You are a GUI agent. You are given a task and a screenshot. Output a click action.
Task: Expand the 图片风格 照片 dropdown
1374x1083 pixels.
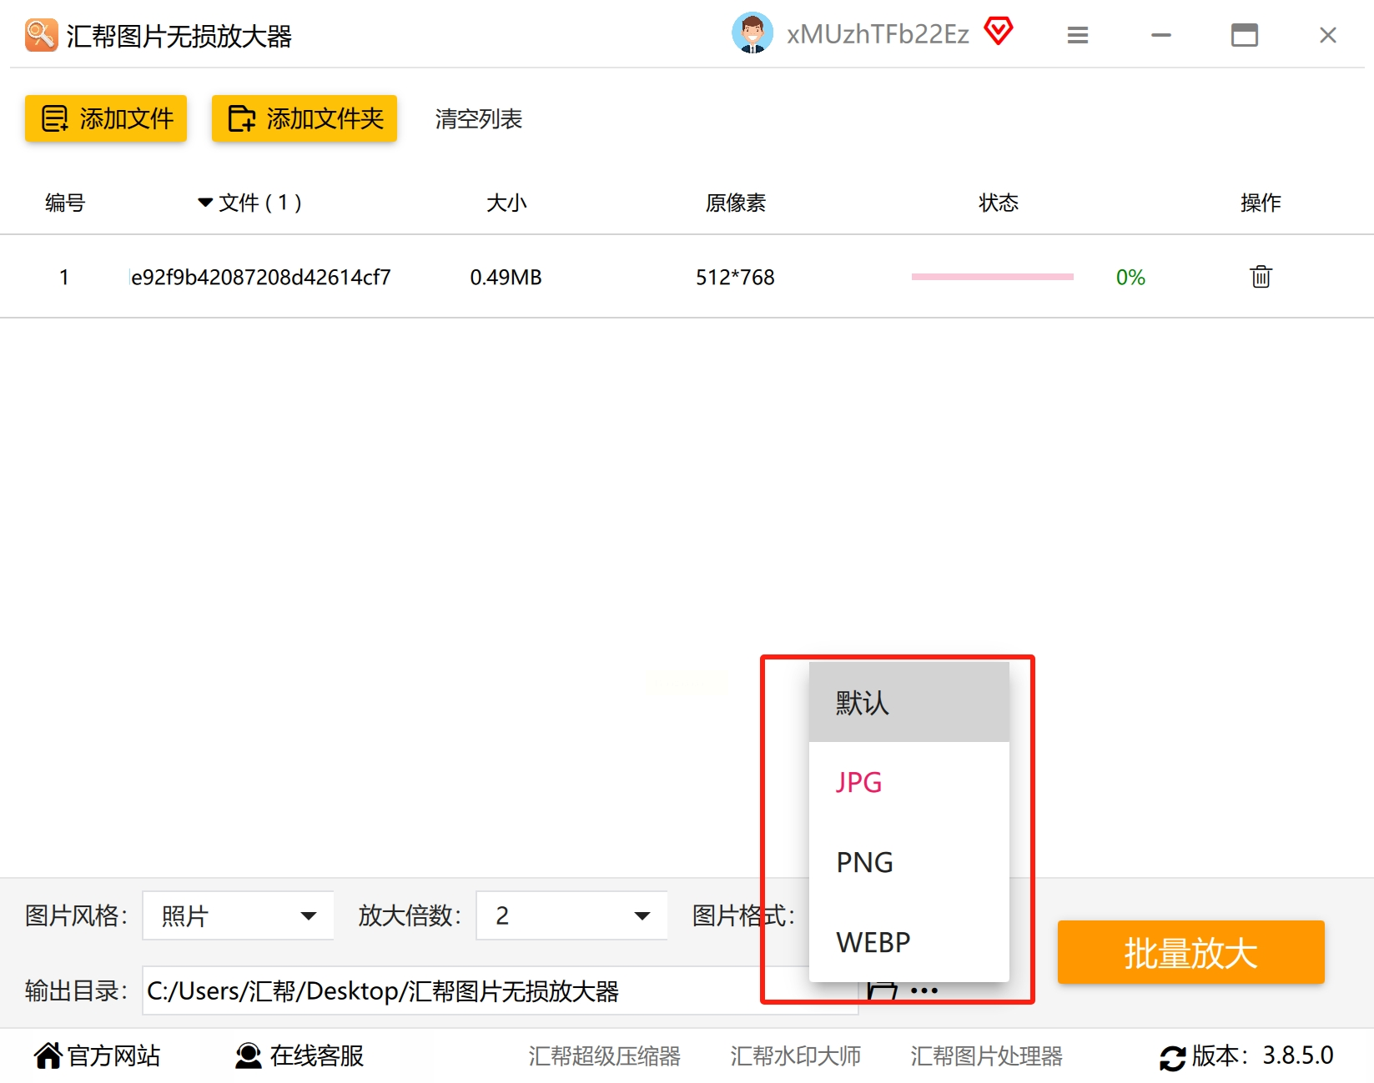click(238, 915)
